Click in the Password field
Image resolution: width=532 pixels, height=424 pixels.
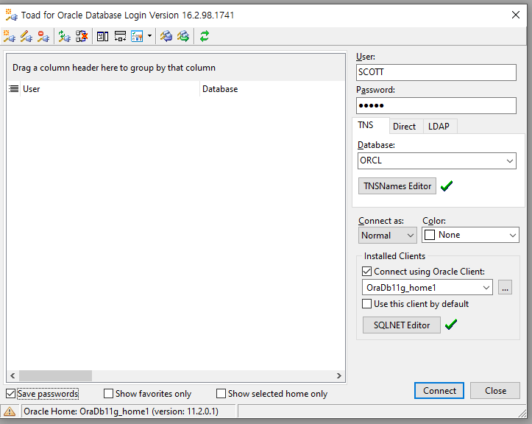tap(436, 105)
